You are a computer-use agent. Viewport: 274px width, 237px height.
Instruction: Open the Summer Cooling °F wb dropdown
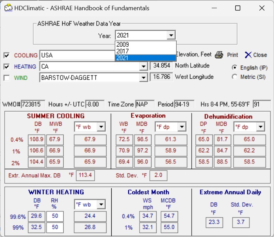pyautogui.click(x=101, y=127)
